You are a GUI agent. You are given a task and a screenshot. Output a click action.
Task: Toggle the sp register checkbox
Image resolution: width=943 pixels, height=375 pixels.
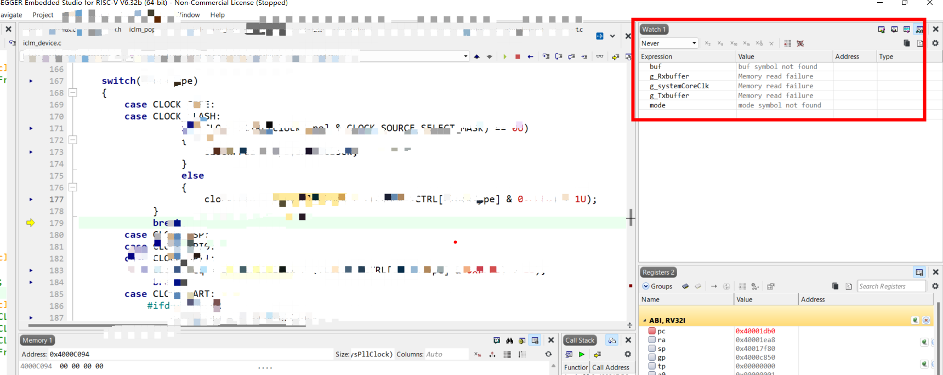652,349
